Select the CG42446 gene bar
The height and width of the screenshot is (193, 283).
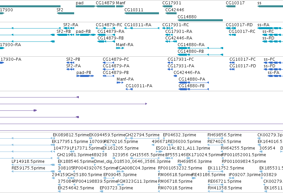pyautogui.click(x=171, y=13)
